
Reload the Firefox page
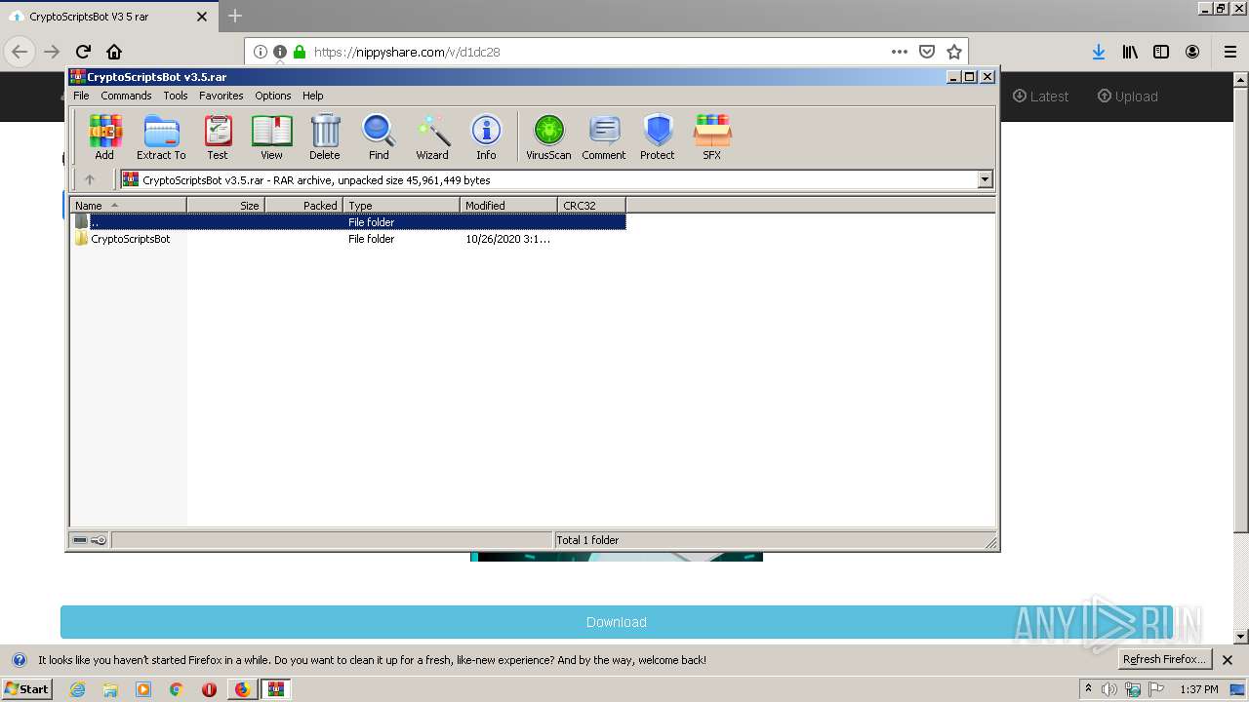click(83, 52)
